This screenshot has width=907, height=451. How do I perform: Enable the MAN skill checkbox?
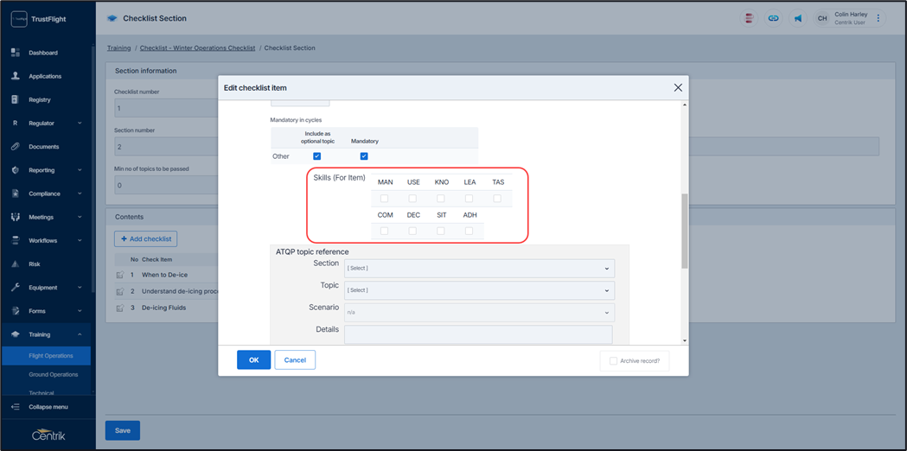[385, 199]
